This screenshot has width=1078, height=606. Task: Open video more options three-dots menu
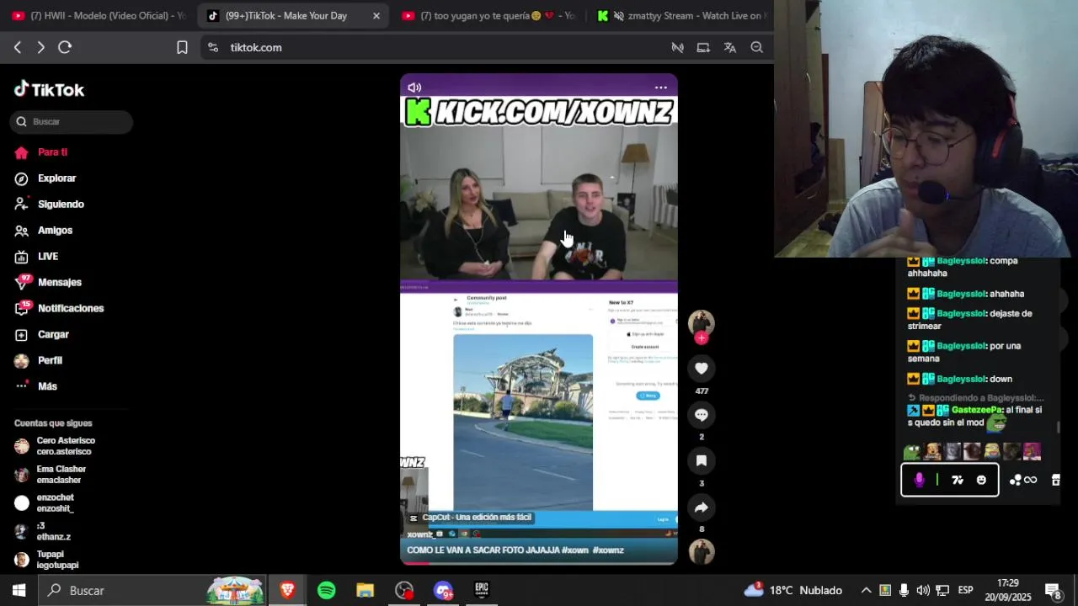point(661,88)
